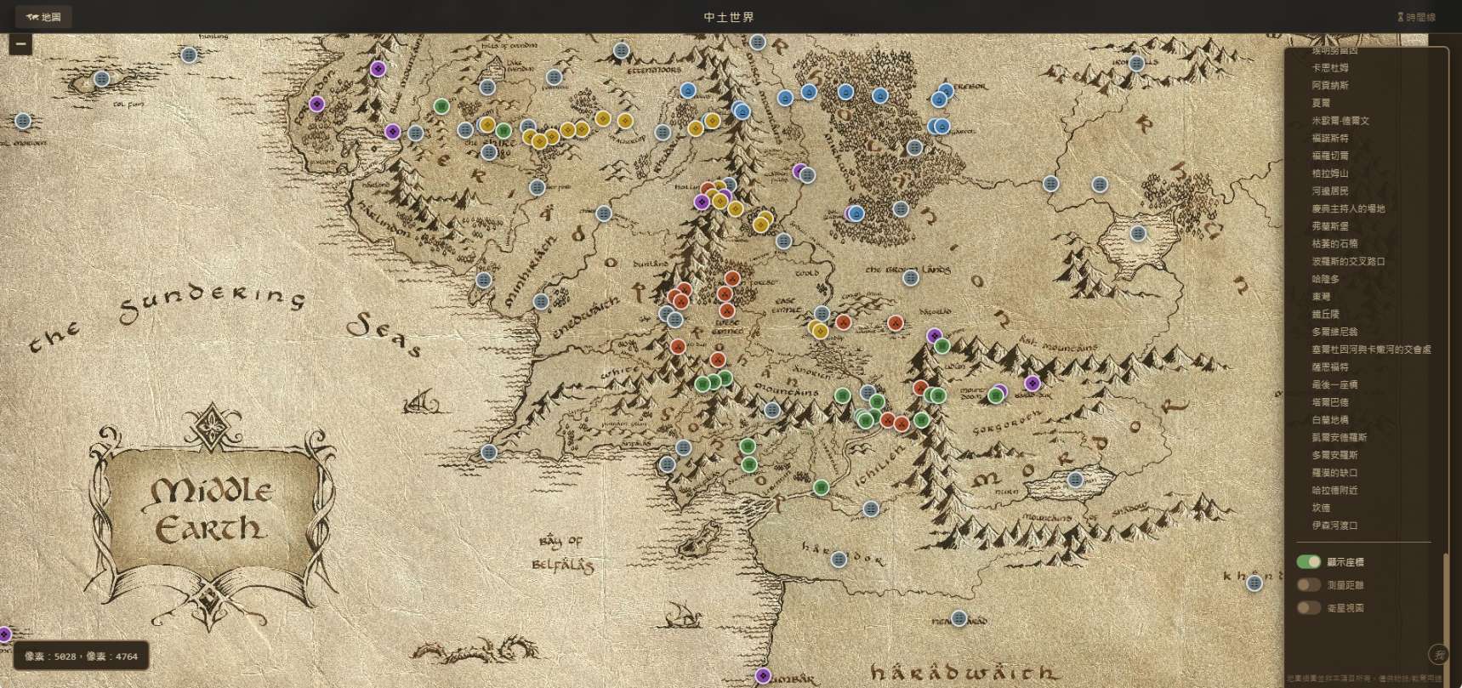The height and width of the screenshot is (688, 1462).
Task: Click the gray marker on Tol Fuin island
Action: [102, 79]
